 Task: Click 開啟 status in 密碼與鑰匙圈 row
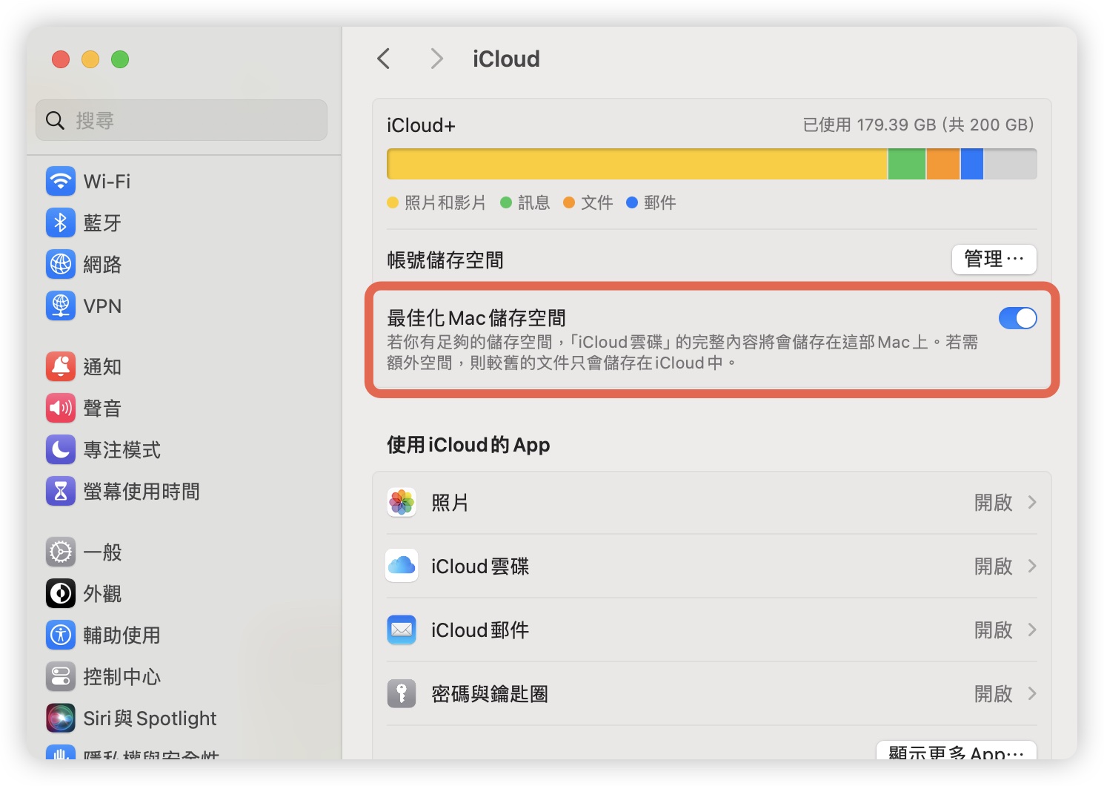pyautogui.click(x=993, y=694)
